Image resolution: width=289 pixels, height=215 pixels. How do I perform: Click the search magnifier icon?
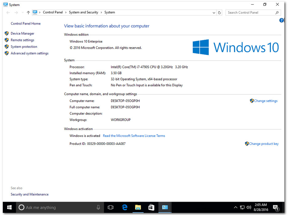[x=277, y=12]
